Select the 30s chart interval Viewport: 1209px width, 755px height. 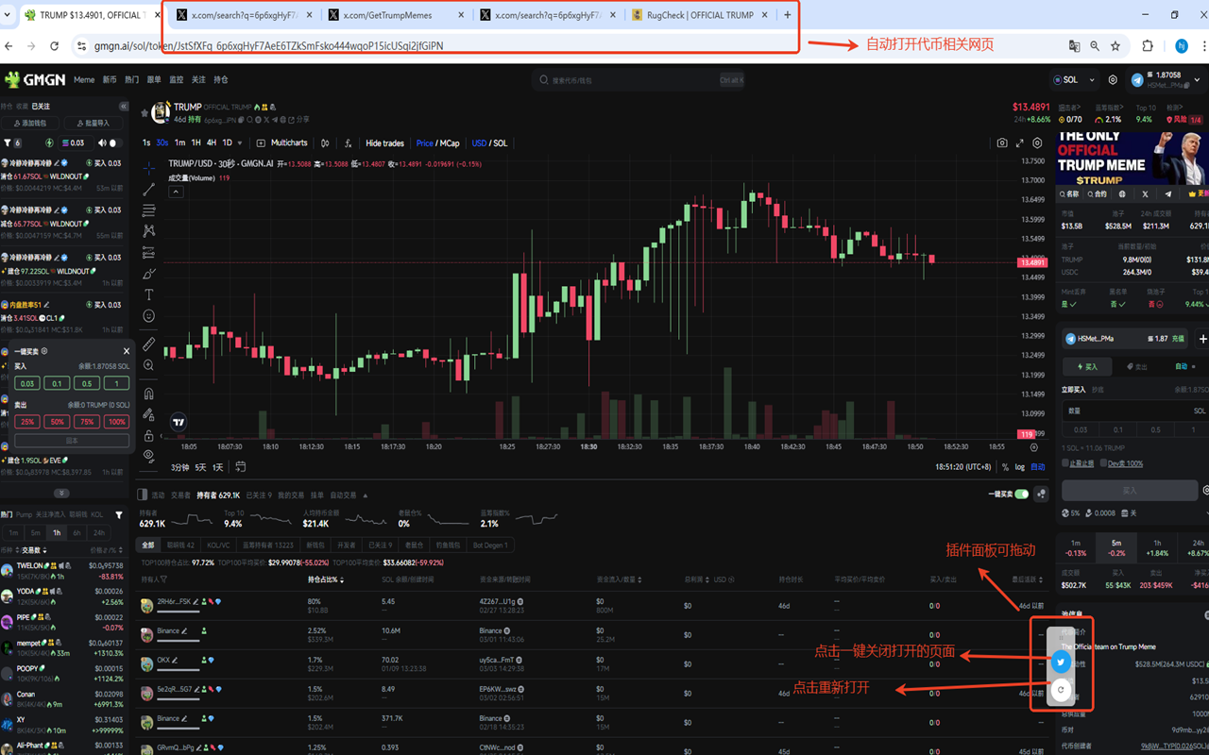tap(162, 143)
